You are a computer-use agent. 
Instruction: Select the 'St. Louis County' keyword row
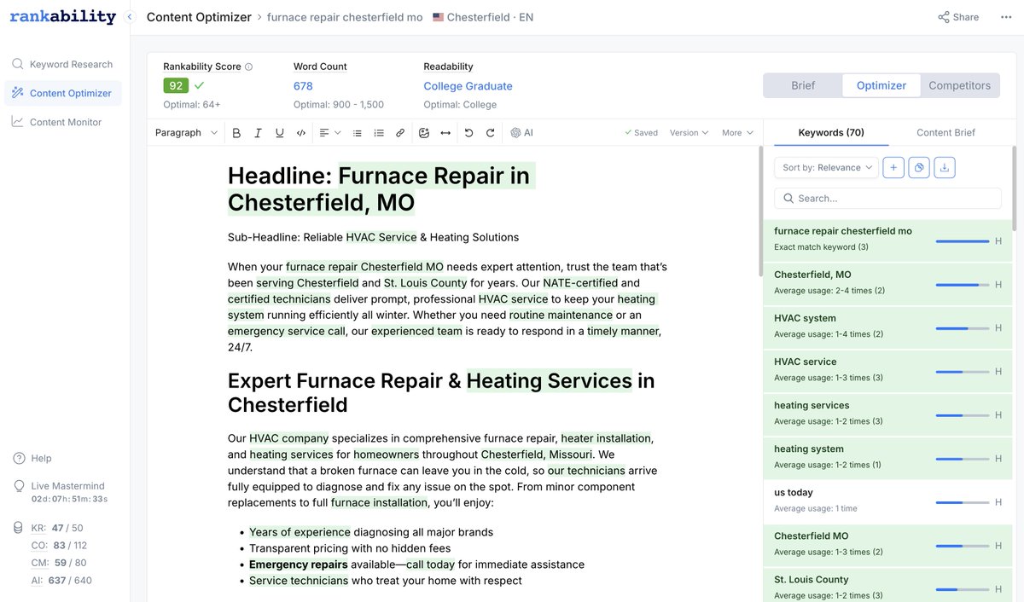(x=887, y=587)
